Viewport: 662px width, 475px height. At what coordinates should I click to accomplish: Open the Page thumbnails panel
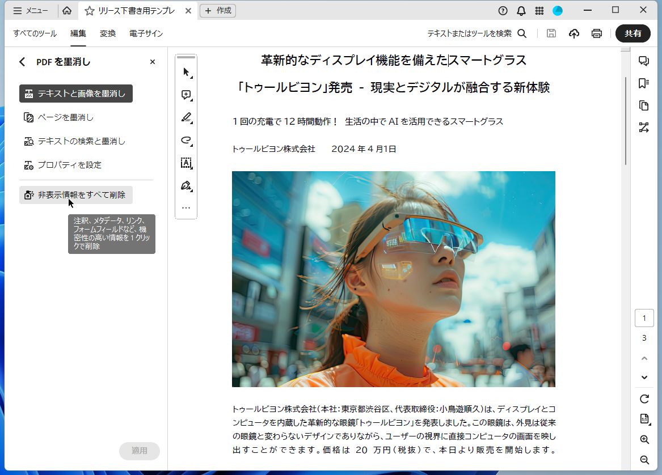[x=644, y=105]
